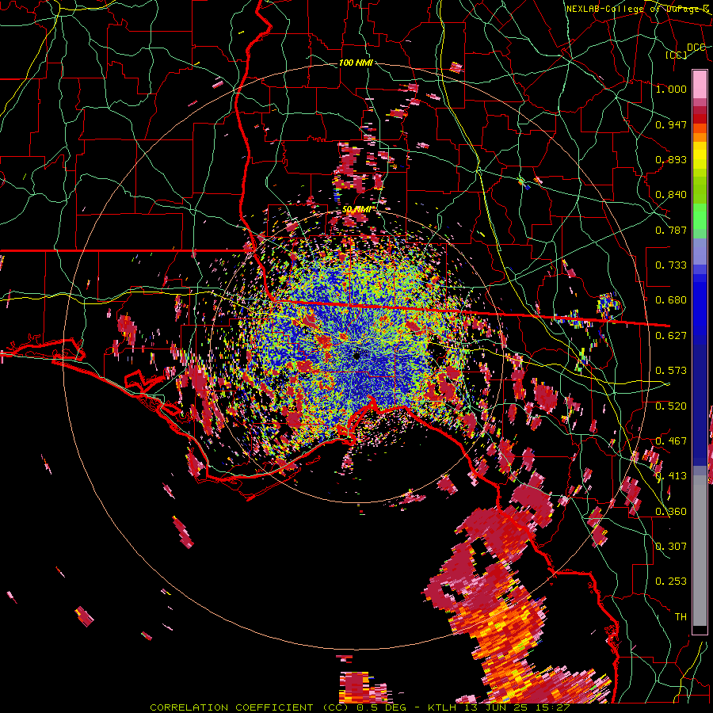713x713 pixels.
Task: Select the 0.467 scale value
Action: (671, 441)
